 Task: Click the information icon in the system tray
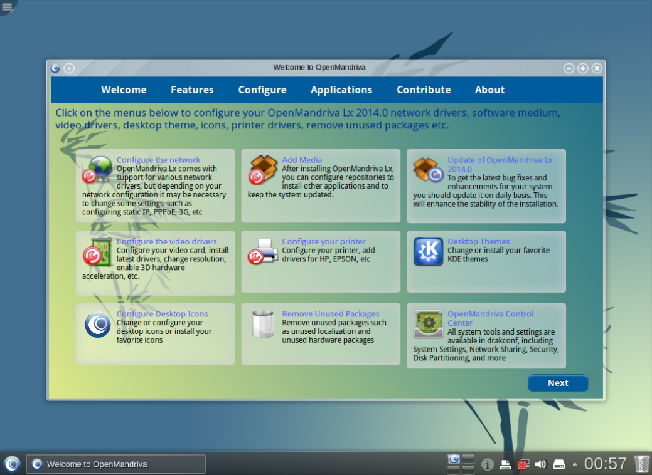488,464
